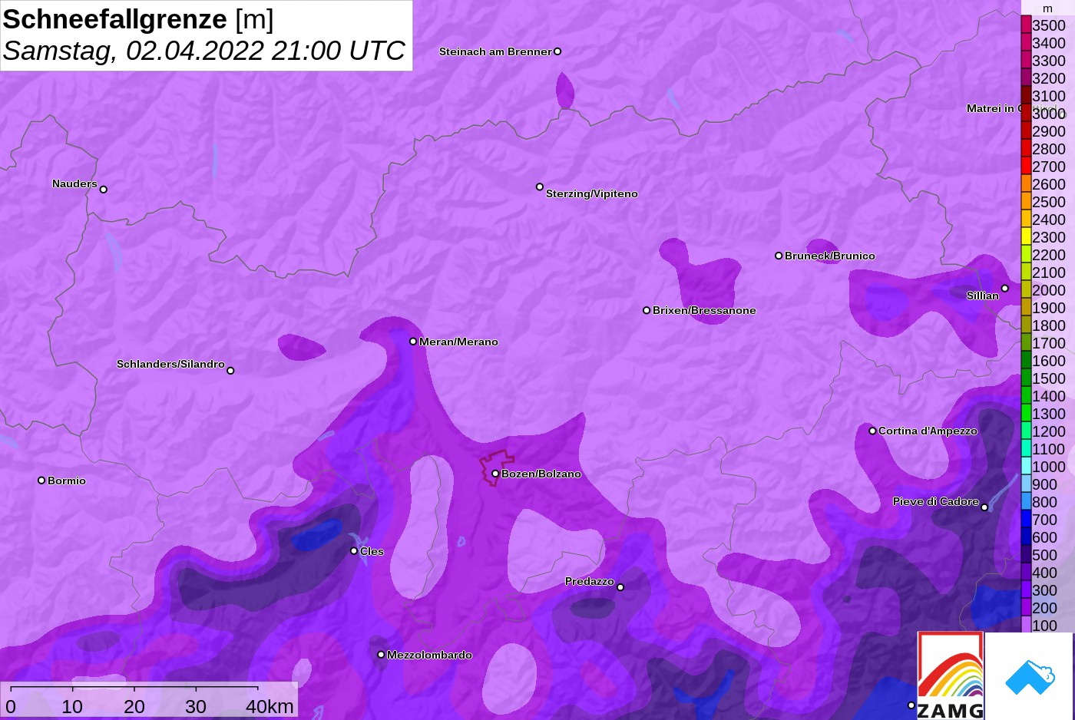Viewport: 1075px width, 720px height.
Task: Click the 3200 legend value
Action: coord(1049,78)
